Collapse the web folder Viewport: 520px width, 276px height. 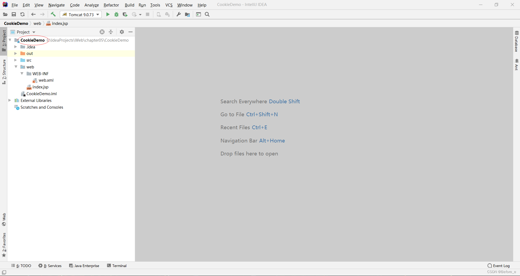click(16, 67)
